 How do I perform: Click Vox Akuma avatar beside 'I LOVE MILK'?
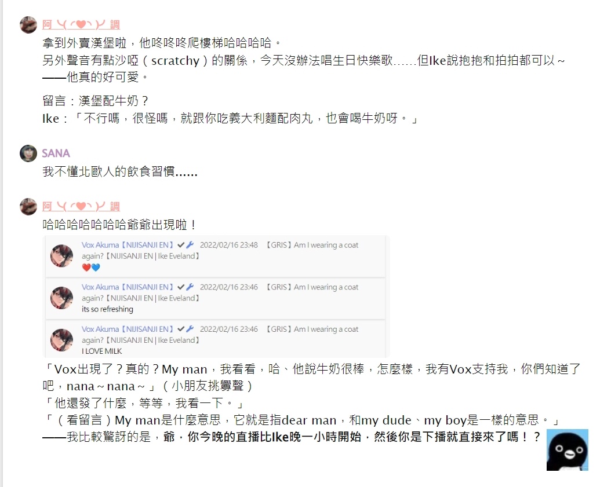(62, 340)
